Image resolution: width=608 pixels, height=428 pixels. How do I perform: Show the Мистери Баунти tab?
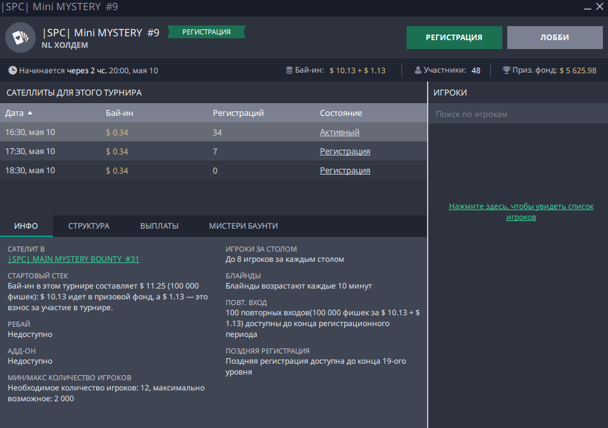click(243, 226)
